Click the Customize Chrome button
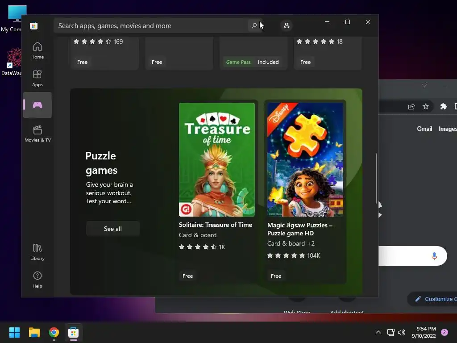This screenshot has width=457, height=343. click(x=432, y=299)
